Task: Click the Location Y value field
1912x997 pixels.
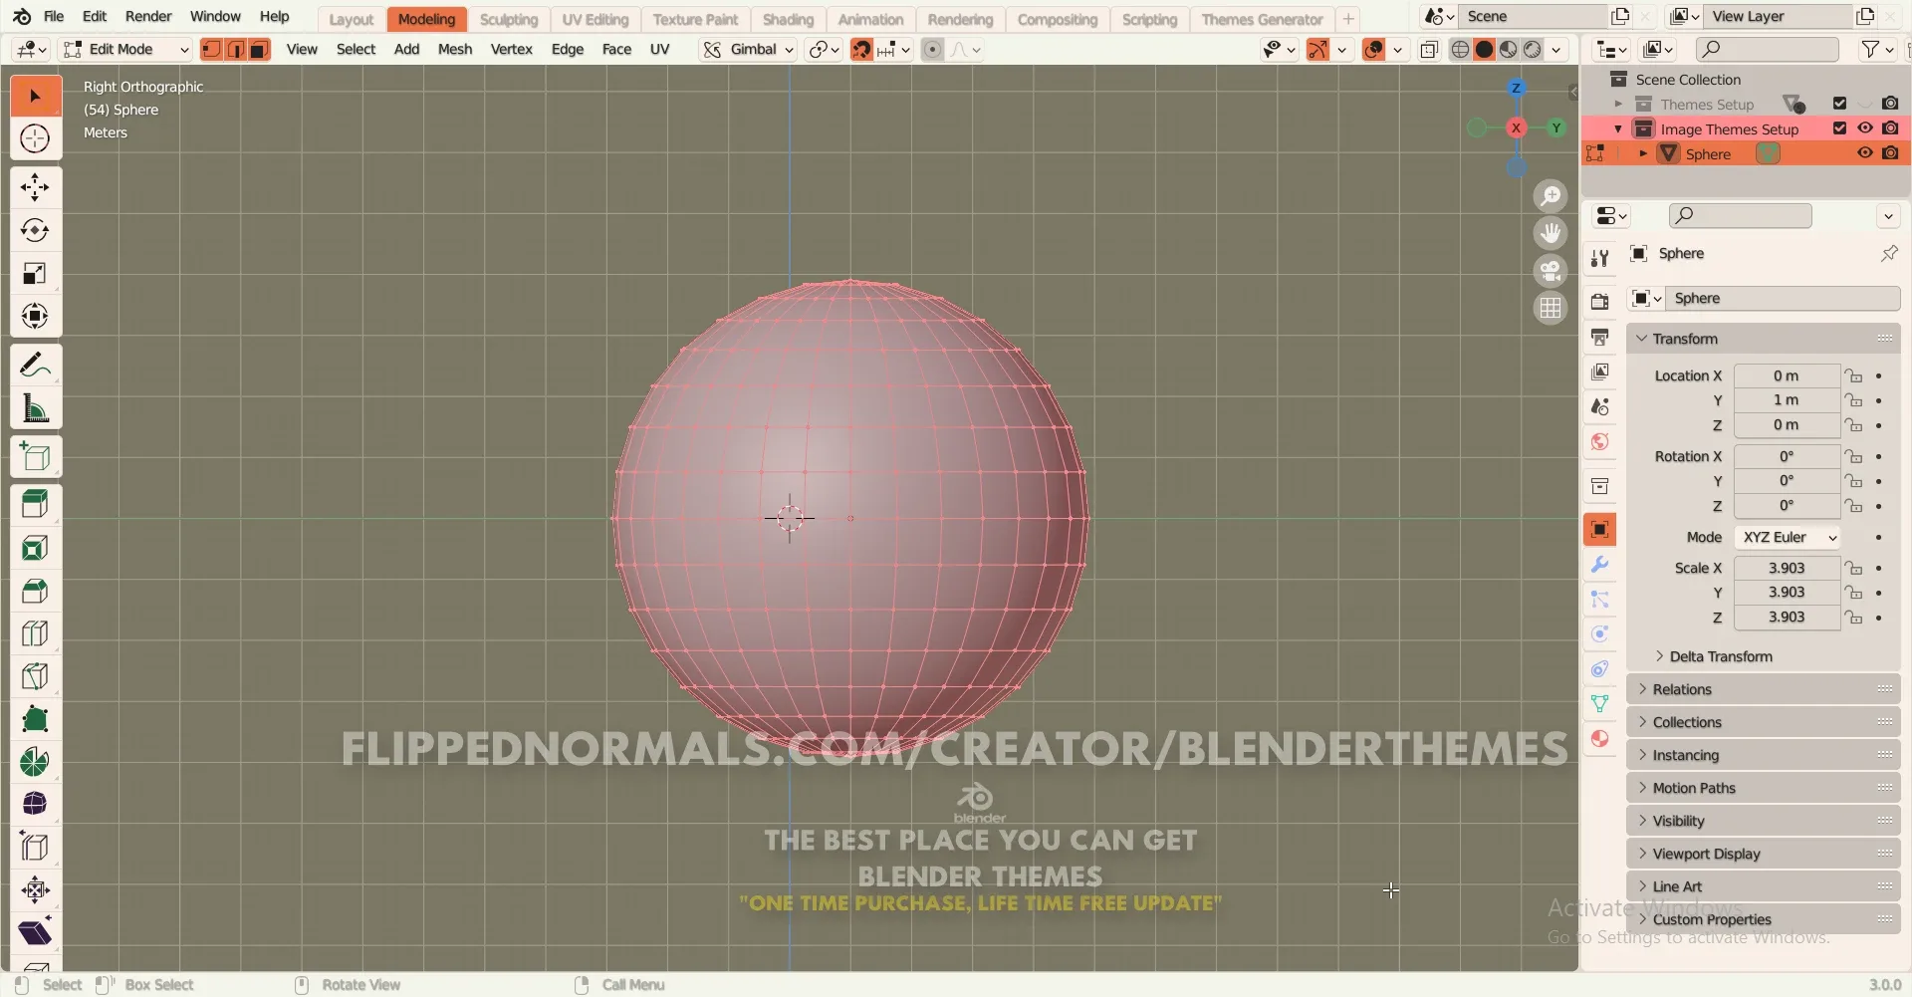Action: pos(1788,399)
